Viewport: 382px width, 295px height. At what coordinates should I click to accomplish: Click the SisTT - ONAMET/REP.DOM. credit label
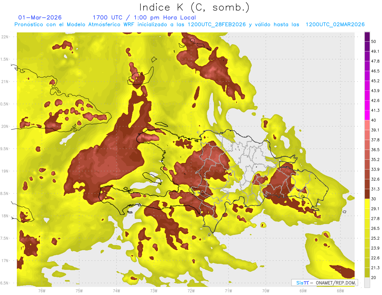coord(325,283)
